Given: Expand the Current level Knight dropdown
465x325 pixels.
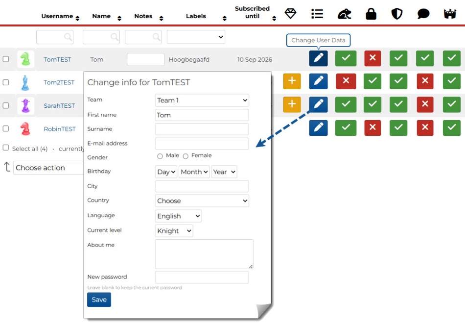Looking at the screenshot, I should pyautogui.click(x=174, y=231).
